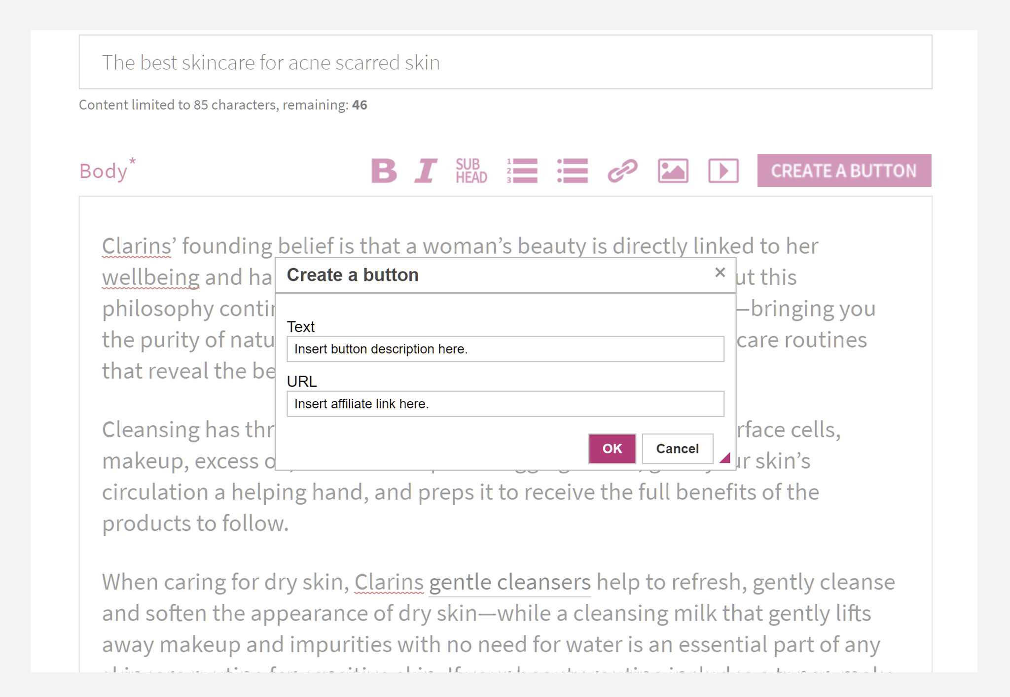Viewport: 1010px width, 697px height.
Task: Open the gentle cleansers link in body text
Action: [509, 582]
